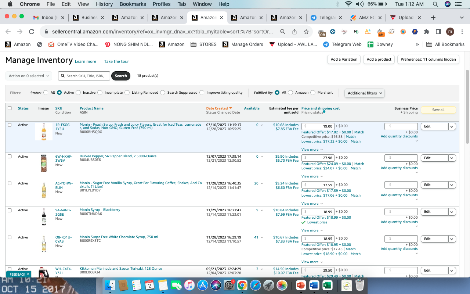Open a new tab with the plus icon
The height and width of the screenshot is (294, 470).
click(x=433, y=17)
